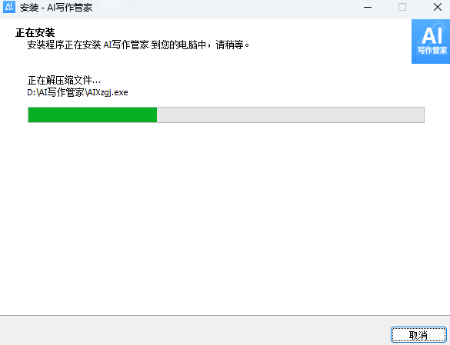This screenshot has height=345, width=450.
Task: Click the gray footer bar beside 取消
Action: tap(195, 330)
